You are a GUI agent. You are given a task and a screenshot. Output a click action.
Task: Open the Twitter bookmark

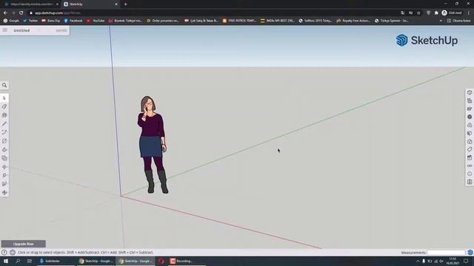click(30, 21)
